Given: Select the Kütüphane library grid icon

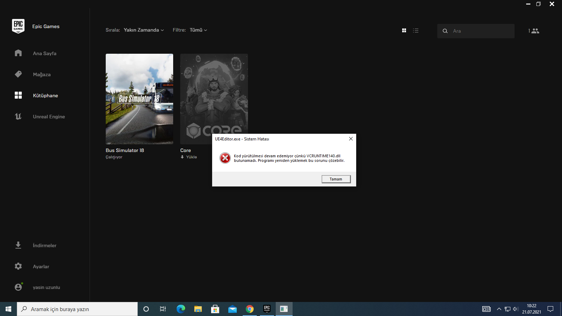Looking at the screenshot, I should click(x=18, y=95).
